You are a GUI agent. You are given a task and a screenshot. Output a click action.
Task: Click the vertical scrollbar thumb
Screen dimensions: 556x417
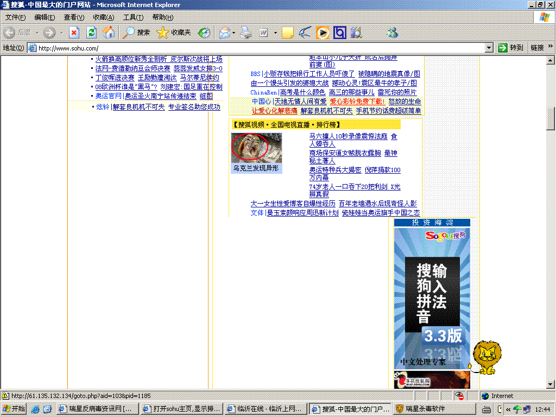click(x=551, y=118)
